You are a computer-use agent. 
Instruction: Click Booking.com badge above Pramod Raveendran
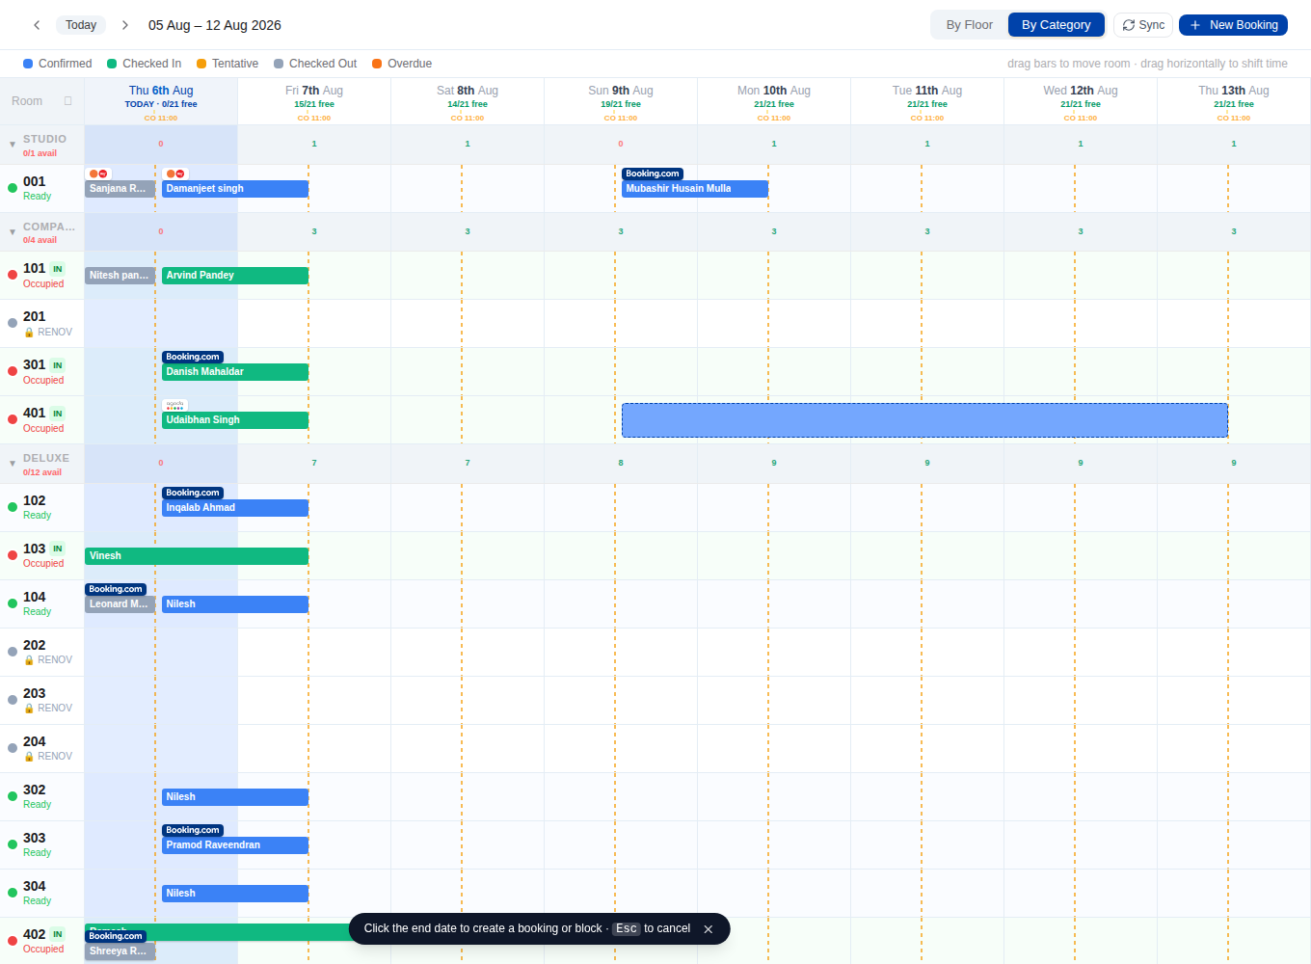coord(193,830)
